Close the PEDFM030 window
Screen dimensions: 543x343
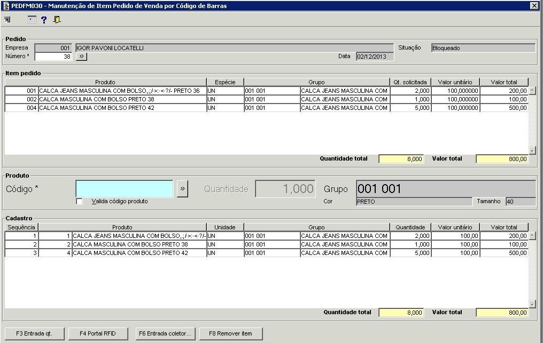point(534,5)
